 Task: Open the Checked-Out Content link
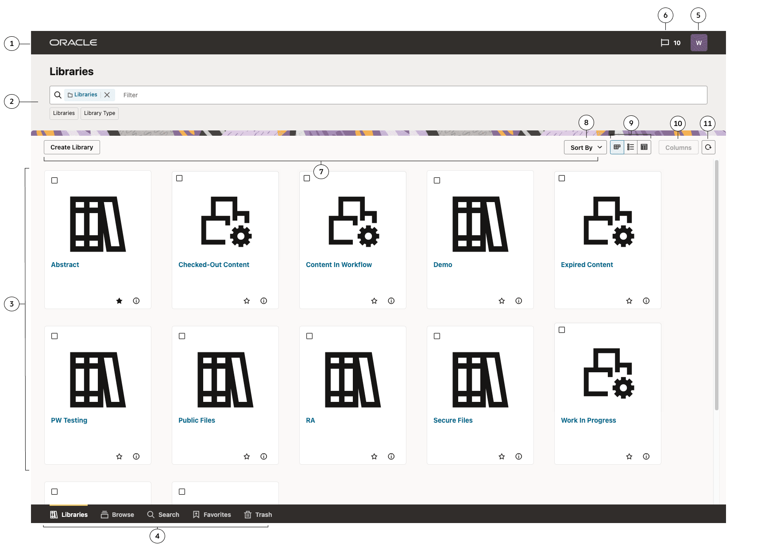[214, 264]
